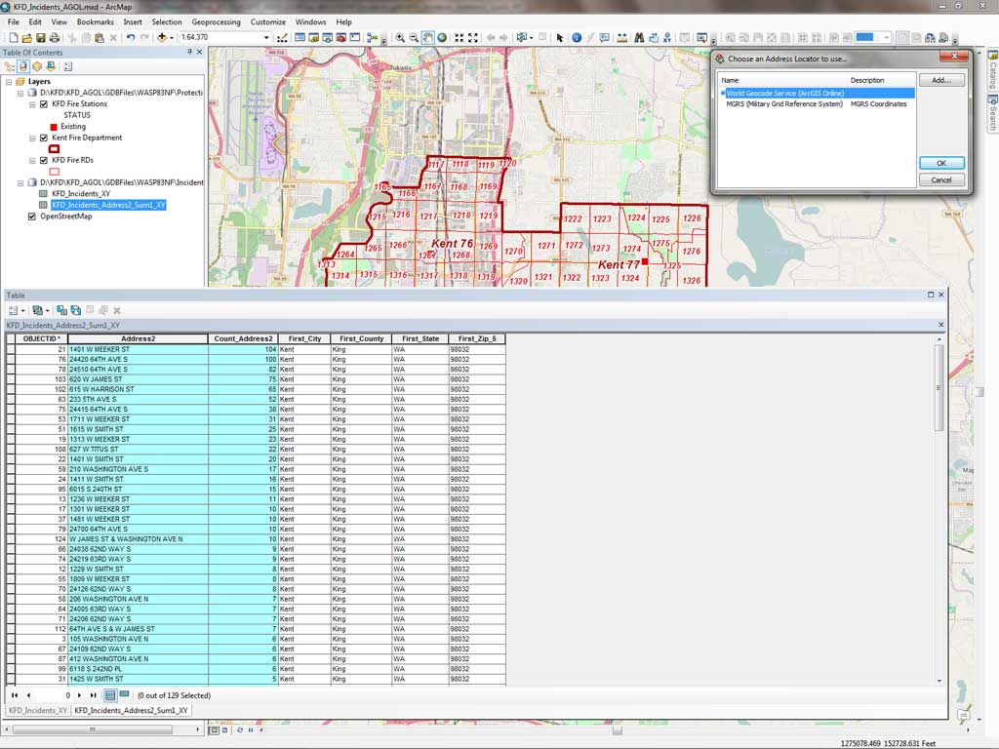Collapse the Kent Fire Department layer
The height and width of the screenshot is (749, 999).
(x=32, y=138)
